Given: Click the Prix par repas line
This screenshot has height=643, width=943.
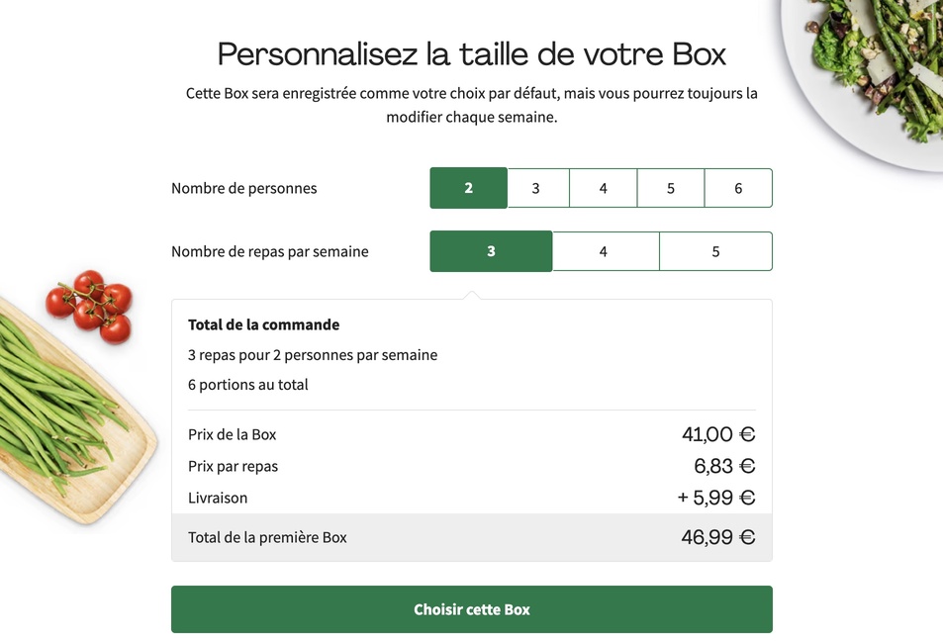Looking at the screenshot, I should (x=233, y=466).
